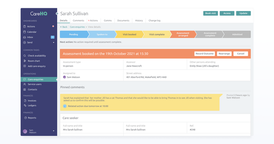Click Record Outcome for the assessment

(x=204, y=54)
